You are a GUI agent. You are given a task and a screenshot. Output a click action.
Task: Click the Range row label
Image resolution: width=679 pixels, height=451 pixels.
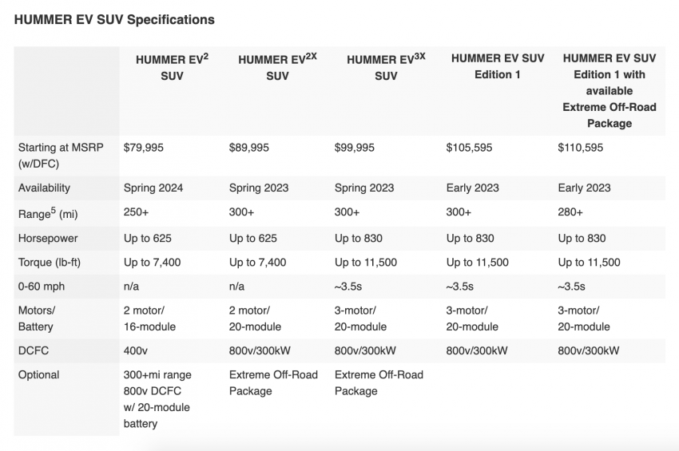[x=48, y=213]
